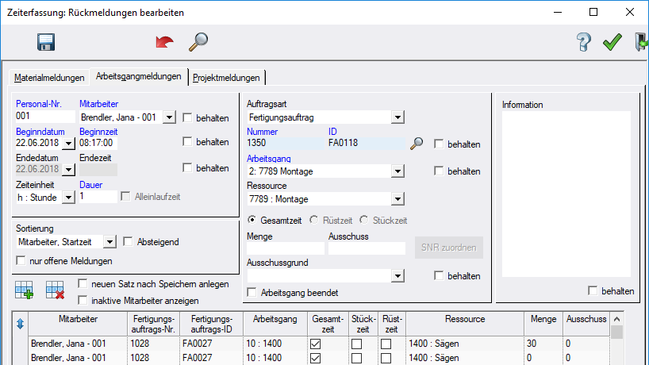Select the Gesamtzeit radio button
The image size is (649, 365).
tap(252, 220)
